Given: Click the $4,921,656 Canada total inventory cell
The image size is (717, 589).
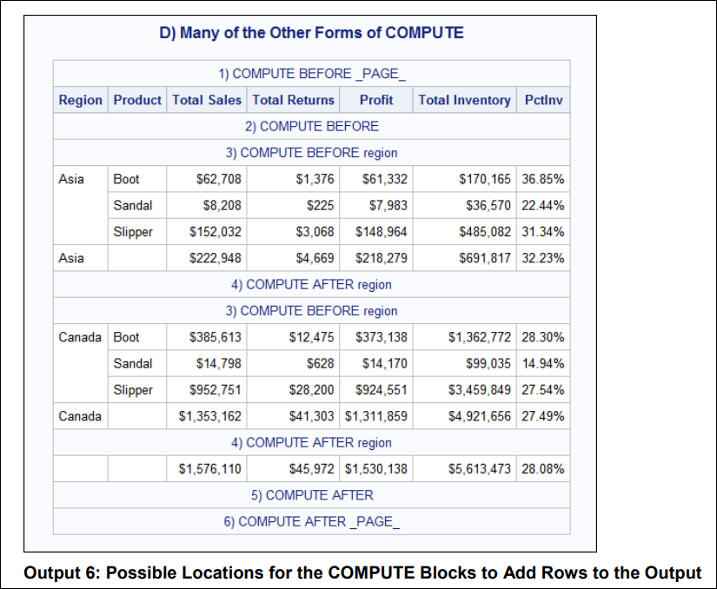Looking at the screenshot, I should pos(480,416).
